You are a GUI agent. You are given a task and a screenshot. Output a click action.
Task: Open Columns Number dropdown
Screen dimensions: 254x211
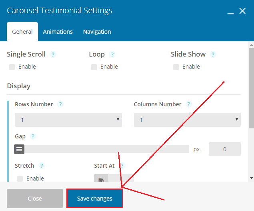coord(187,120)
